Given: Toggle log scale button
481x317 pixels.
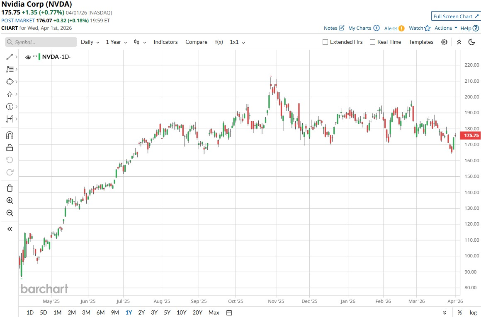Looking at the screenshot, I should [473, 312].
